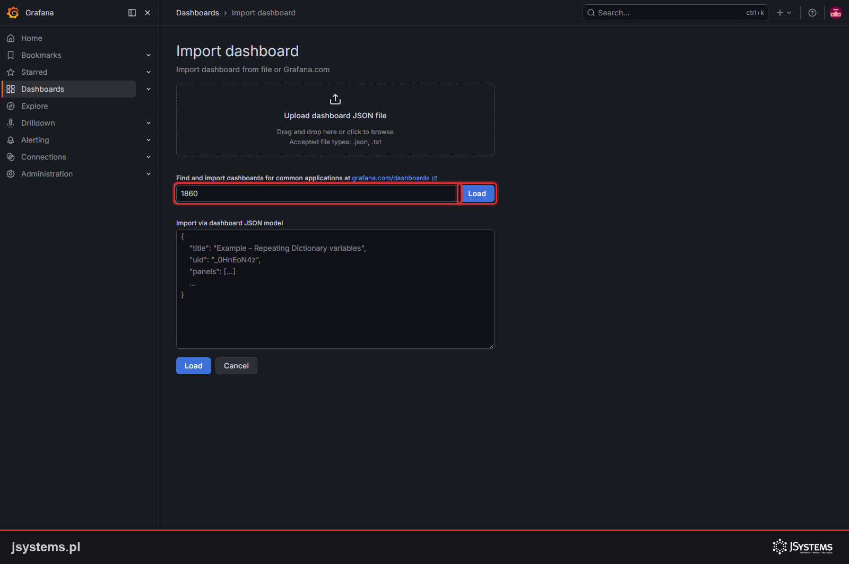Close the navigation menu with X

pos(148,13)
